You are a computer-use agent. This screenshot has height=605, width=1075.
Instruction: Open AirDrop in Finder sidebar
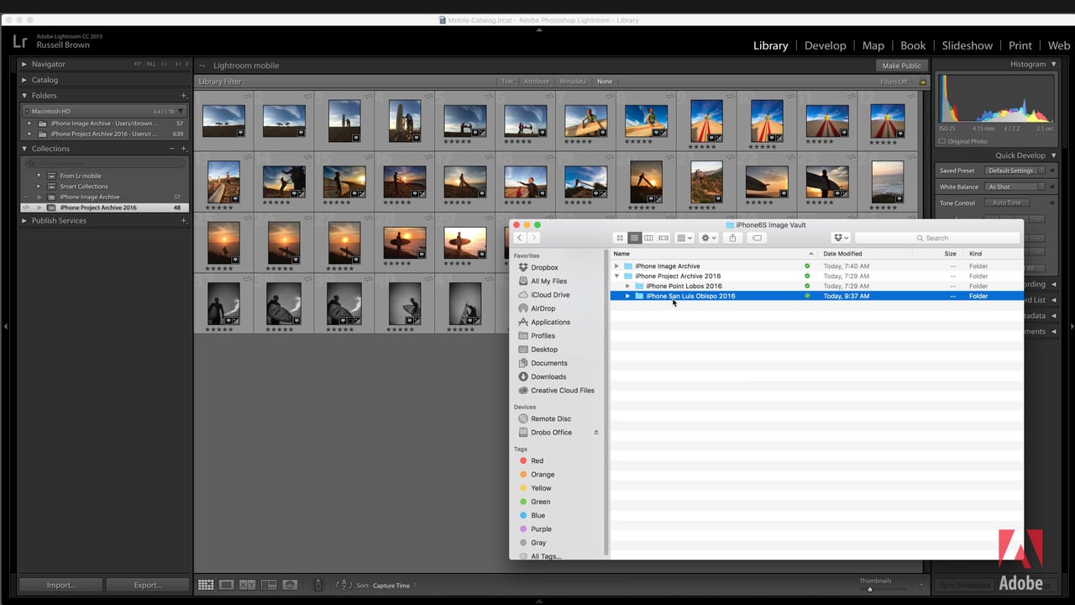coord(543,308)
